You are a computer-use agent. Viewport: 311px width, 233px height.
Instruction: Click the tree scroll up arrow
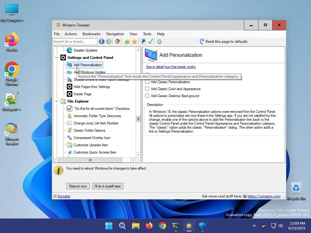138,49
